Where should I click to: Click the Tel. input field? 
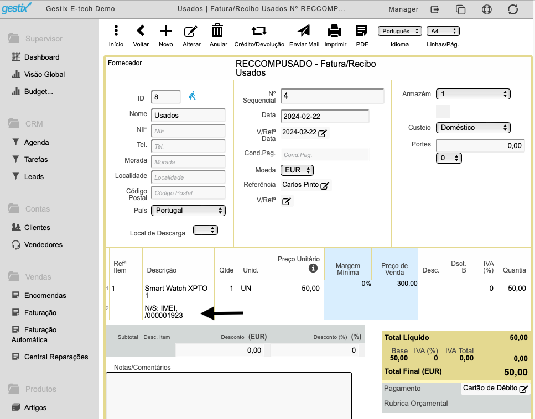188,146
